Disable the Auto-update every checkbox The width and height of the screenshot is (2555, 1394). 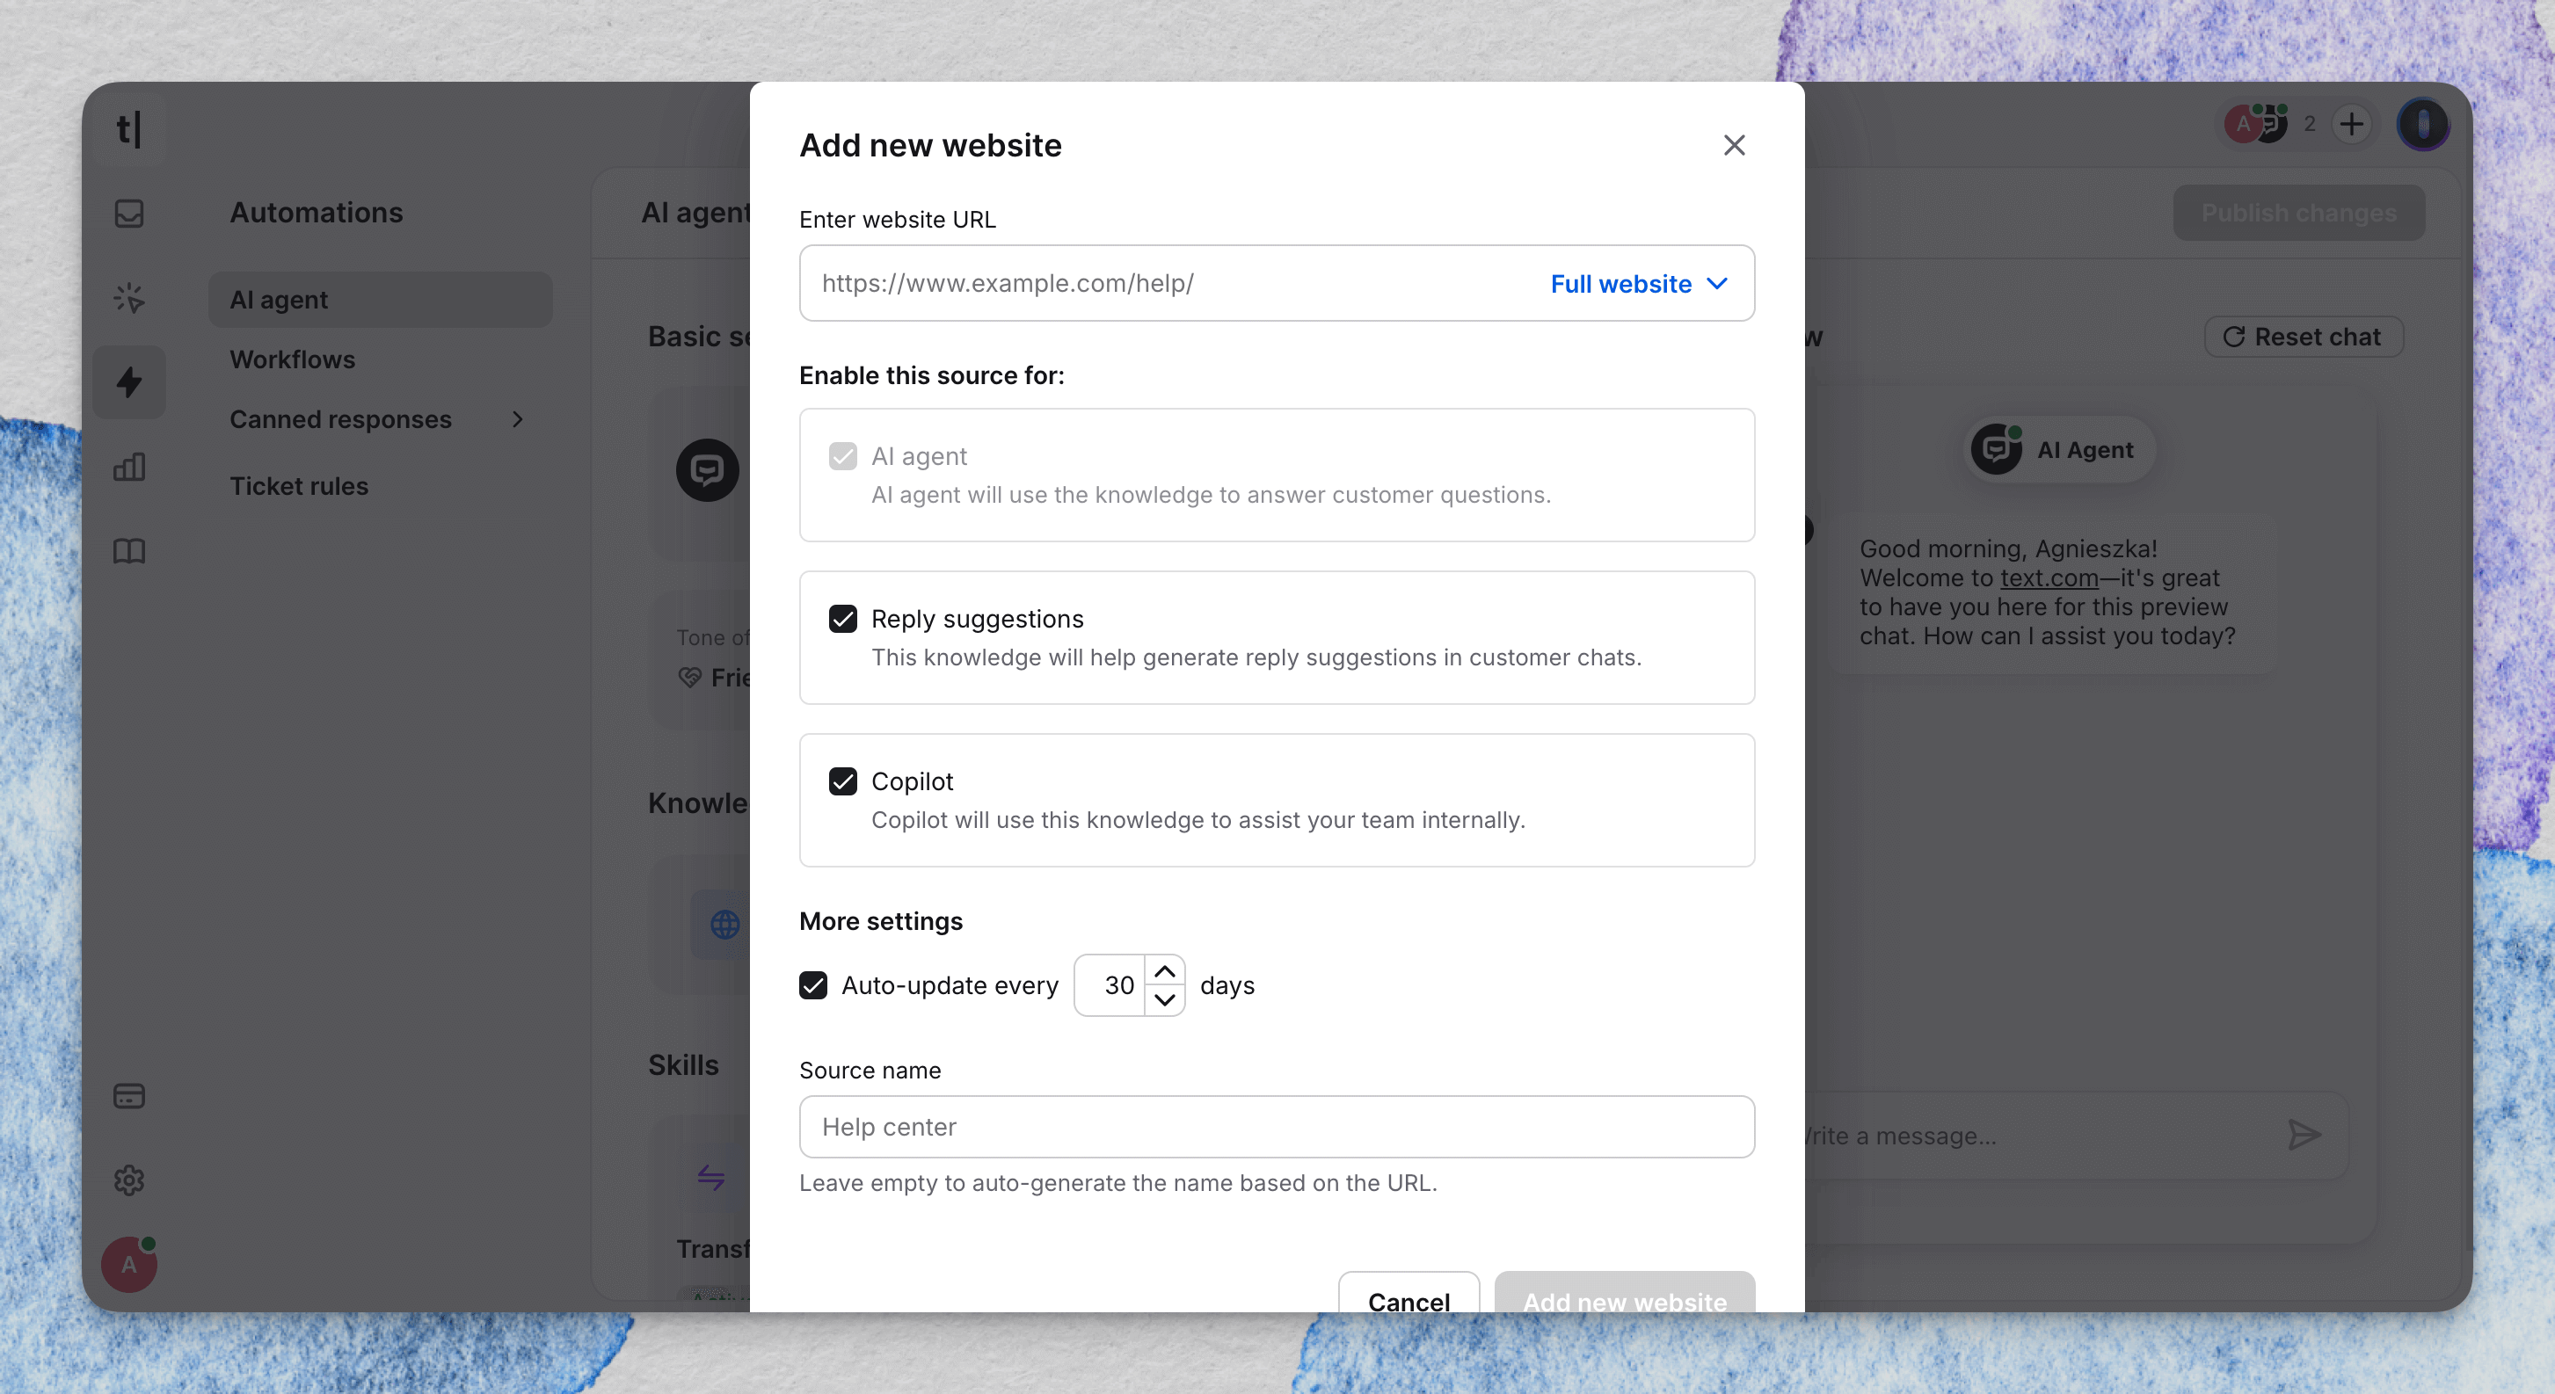click(x=813, y=984)
